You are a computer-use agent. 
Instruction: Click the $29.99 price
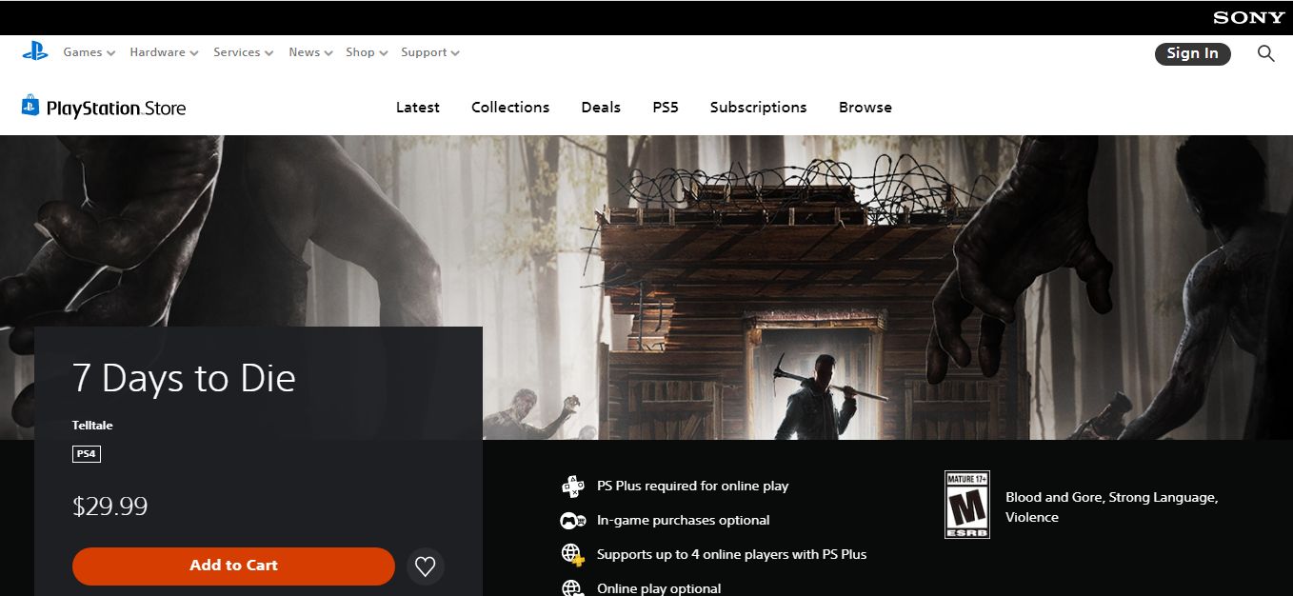pos(110,506)
